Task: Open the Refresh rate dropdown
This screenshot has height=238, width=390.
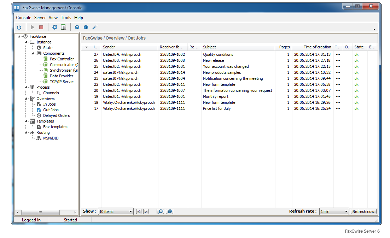Action: tap(334, 212)
